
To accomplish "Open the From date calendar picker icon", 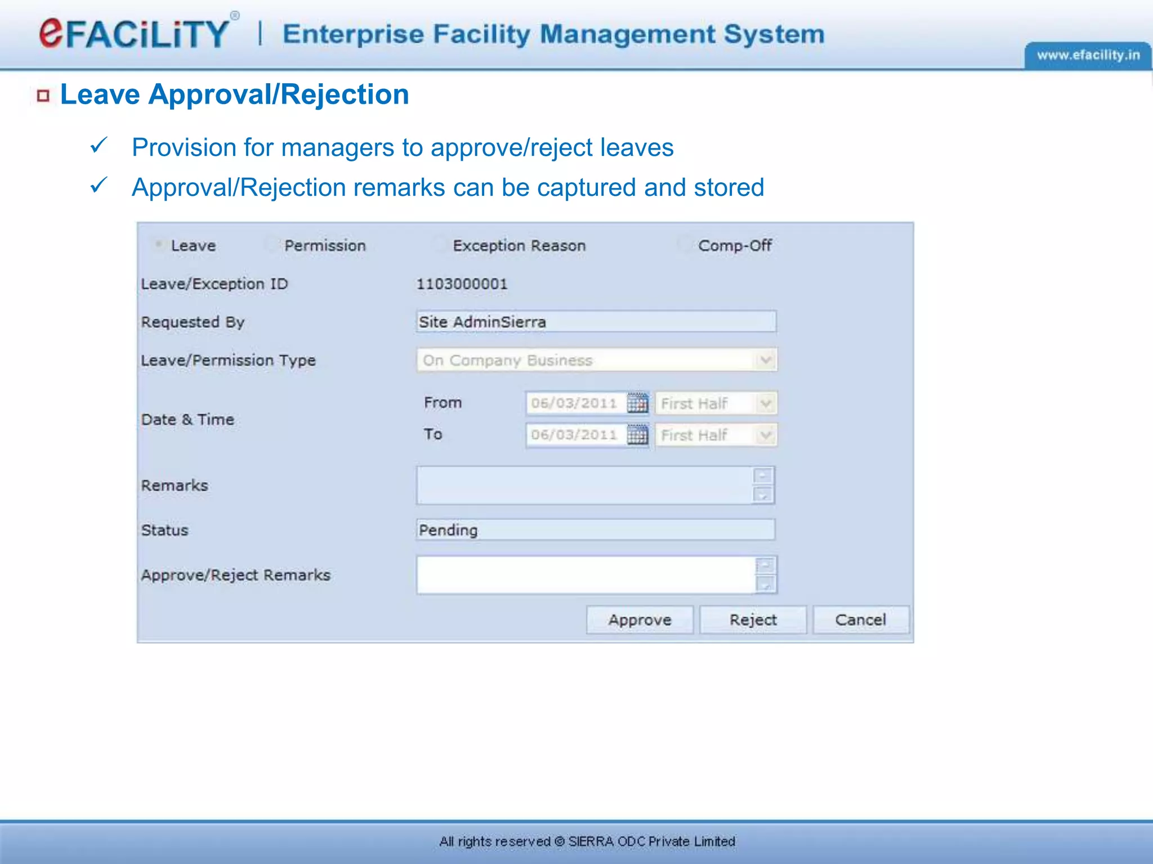I will 637,403.
